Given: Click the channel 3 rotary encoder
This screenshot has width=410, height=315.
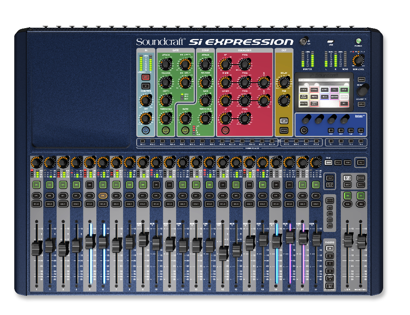Looking at the screenshot, I should (63, 162).
